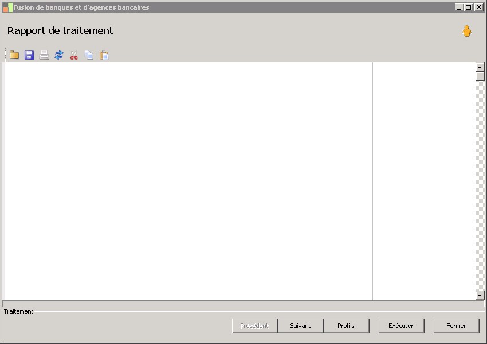The image size is (487, 344).
Task: Click the vertical scrollbar thumb
Action: [x=480, y=76]
